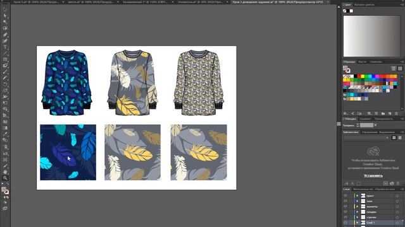Click the target circle of the Слой 1 layer

pos(397,223)
